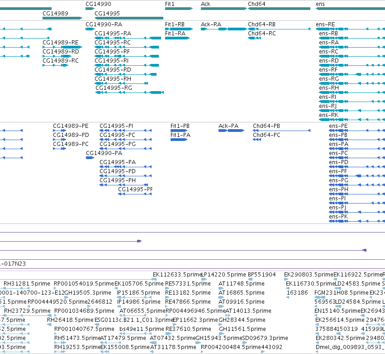Click the Ack gene label
The height and width of the screenshot is (354, 385).
(205, 4)
